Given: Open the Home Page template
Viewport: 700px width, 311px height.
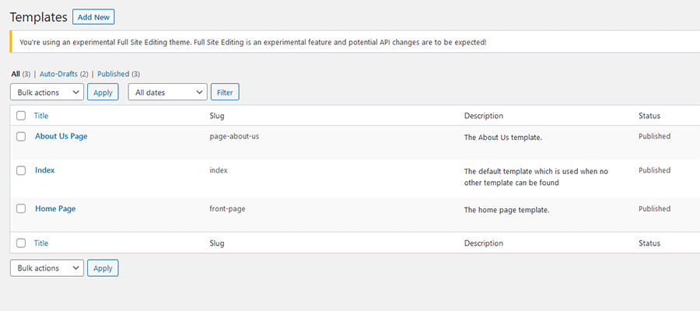Looking at the screenshot, I should click(55, 208).
